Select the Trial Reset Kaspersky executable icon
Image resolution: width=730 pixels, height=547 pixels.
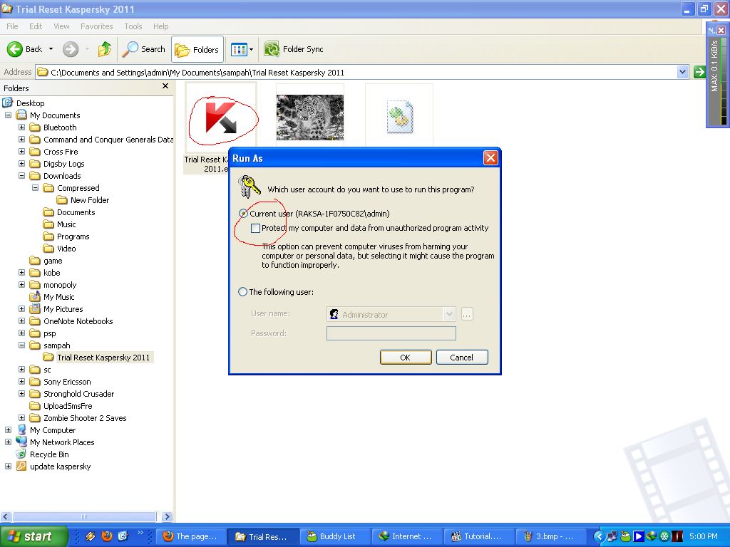(x=221, y=118)
